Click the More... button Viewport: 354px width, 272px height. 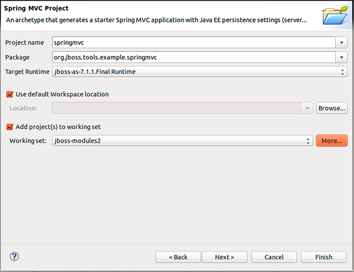(x=332, y=140)
